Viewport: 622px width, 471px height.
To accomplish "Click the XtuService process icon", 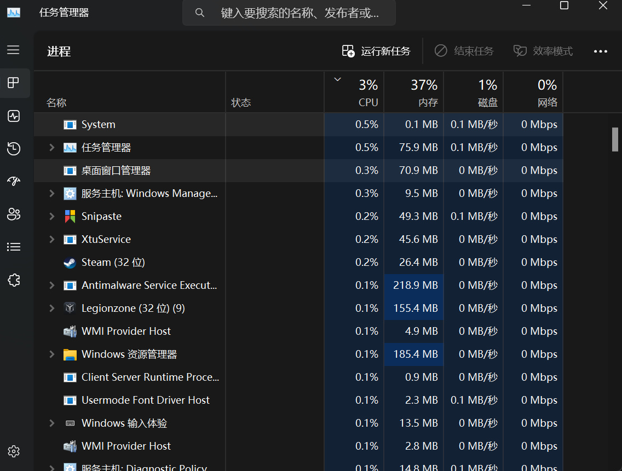I will click(70, 240).
